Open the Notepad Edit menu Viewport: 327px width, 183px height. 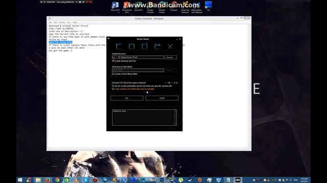coord(55,22)
